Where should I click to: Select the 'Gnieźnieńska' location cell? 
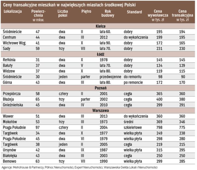(13, 105)
